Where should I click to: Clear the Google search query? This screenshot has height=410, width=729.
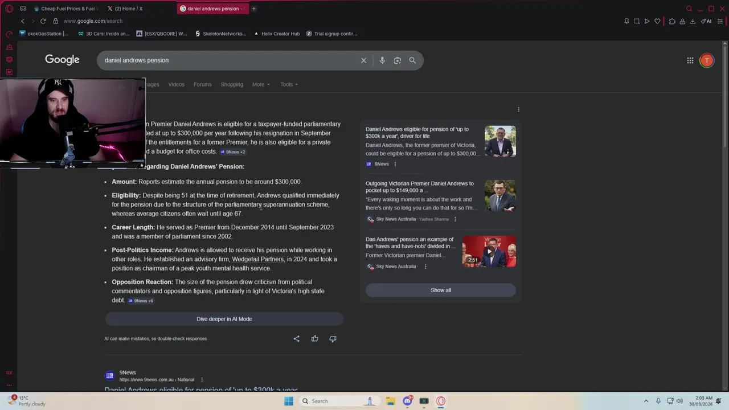tap(363, 60)
